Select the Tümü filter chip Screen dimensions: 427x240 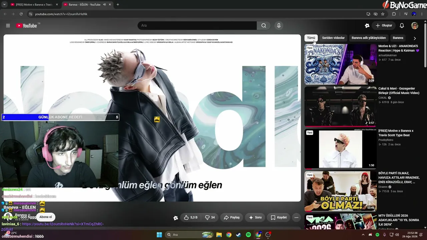[x=311, y=38]
